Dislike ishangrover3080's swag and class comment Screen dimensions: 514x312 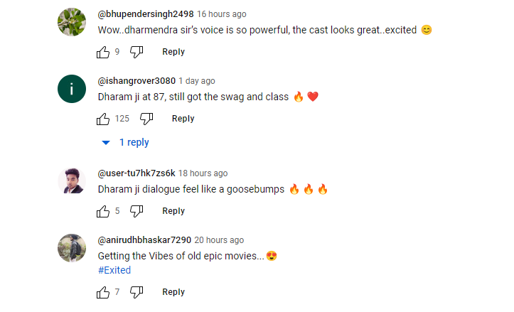pyautogui.click(x=146, y=119)
